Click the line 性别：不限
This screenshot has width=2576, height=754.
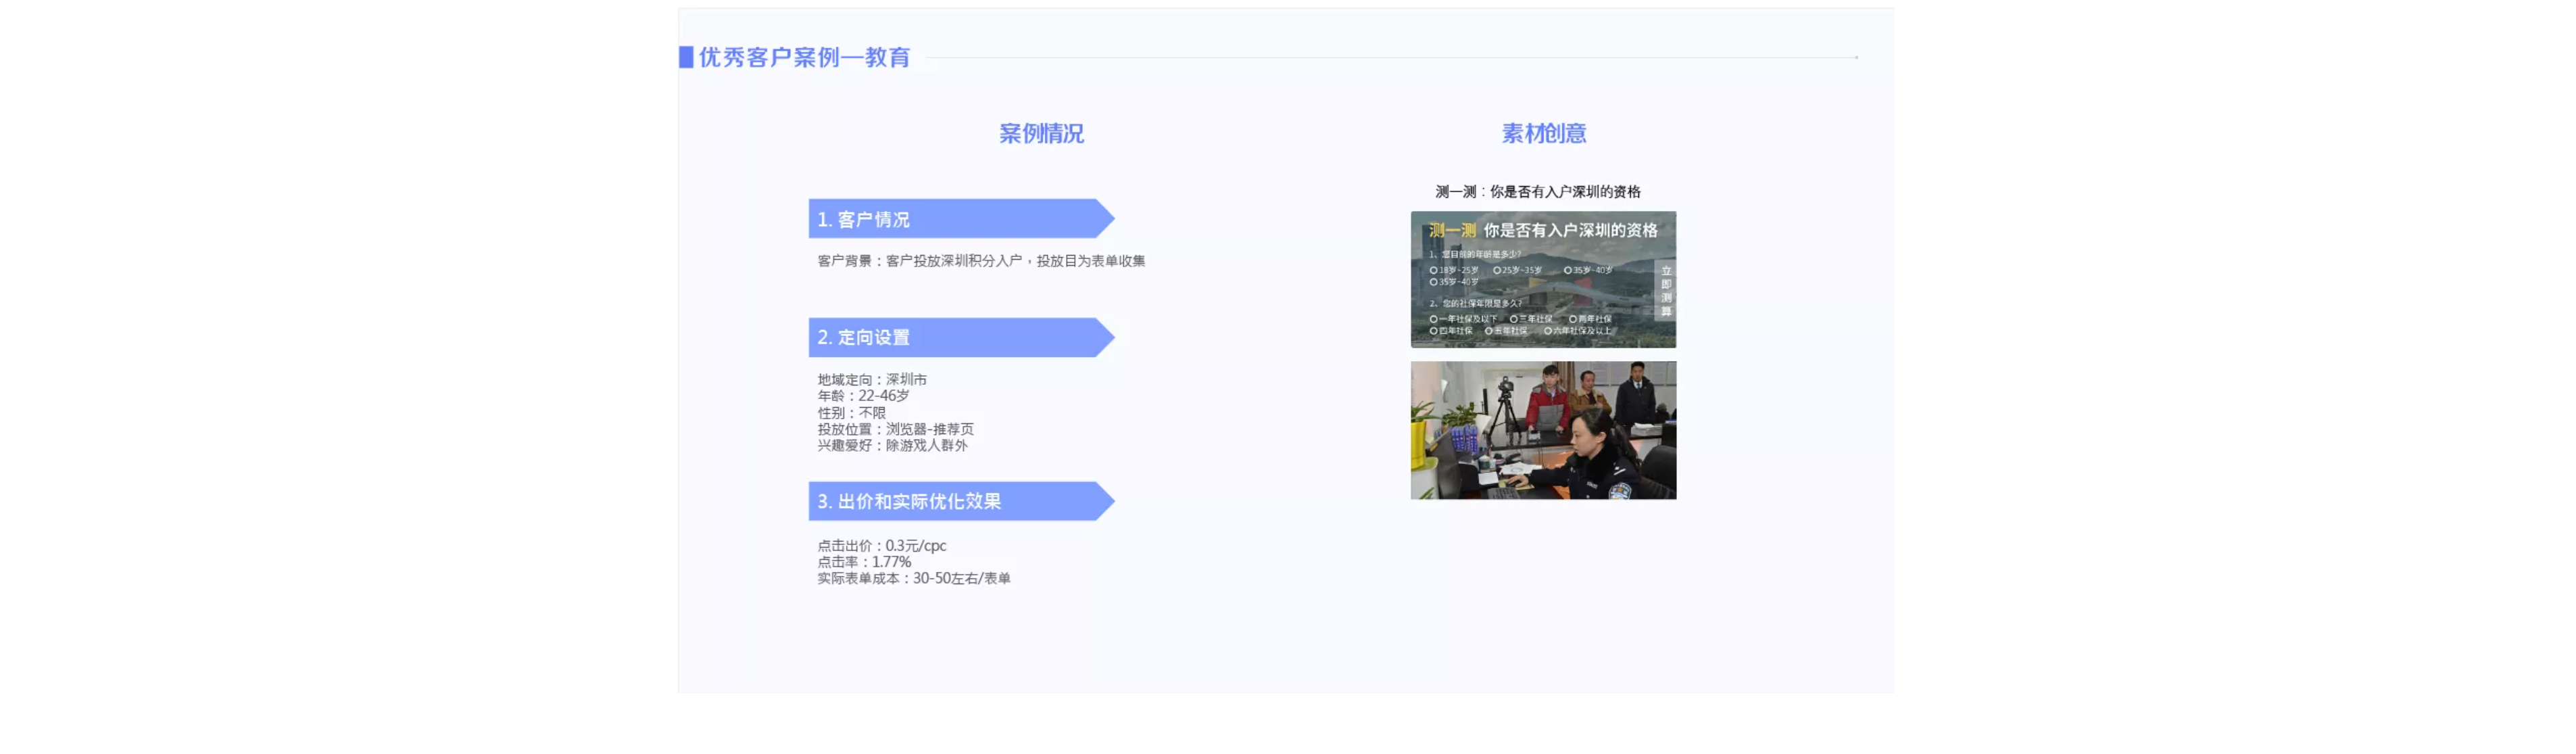click(x=851, y=413)
